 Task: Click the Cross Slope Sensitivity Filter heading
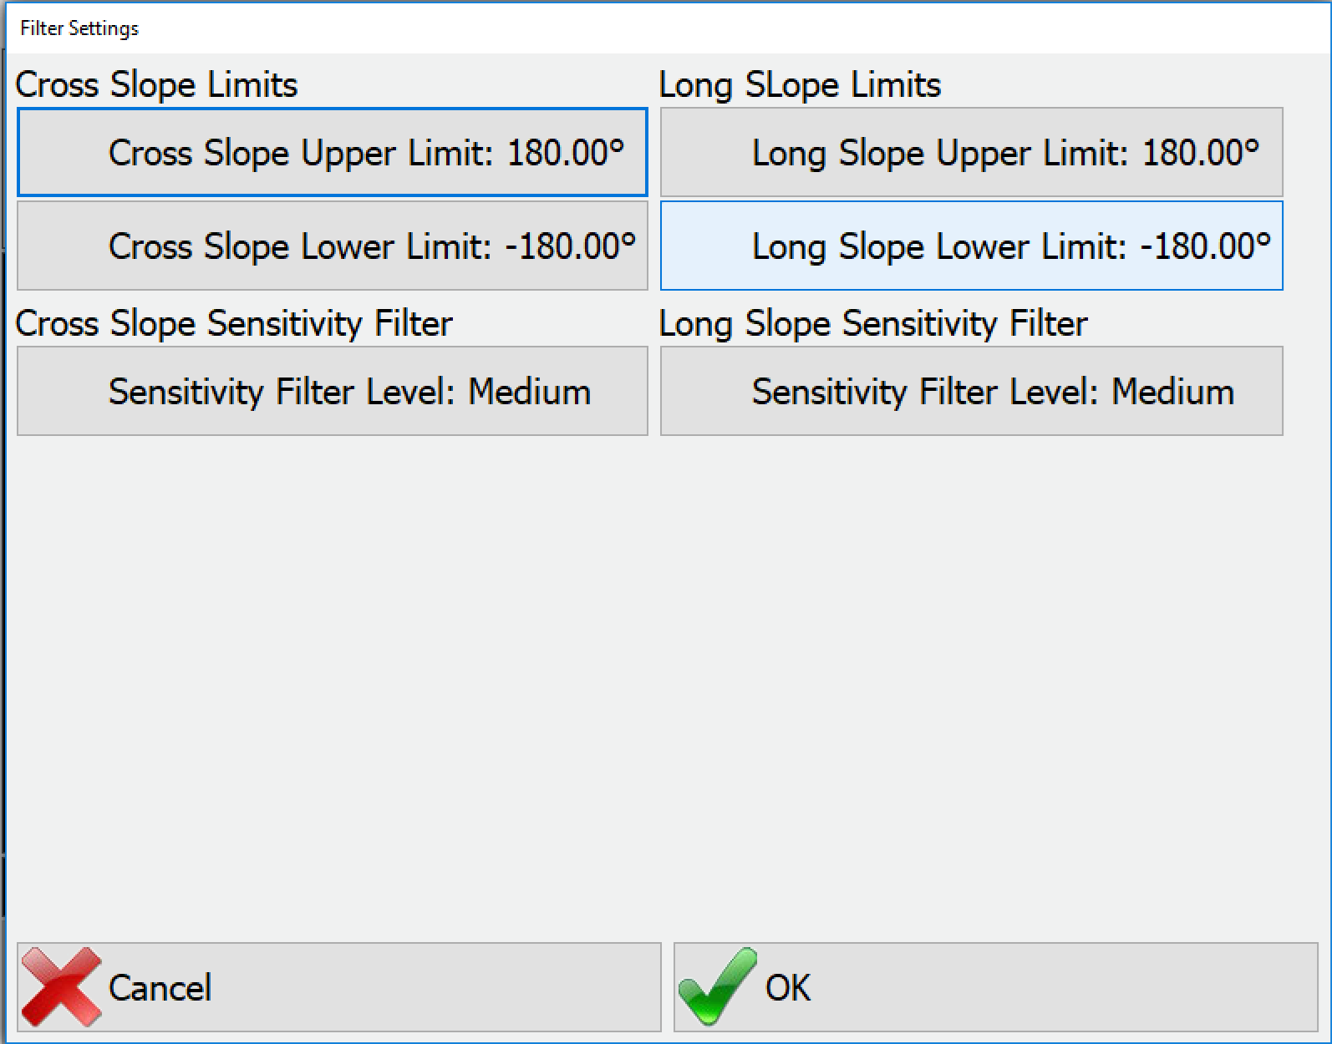click(x=234, y=324)
